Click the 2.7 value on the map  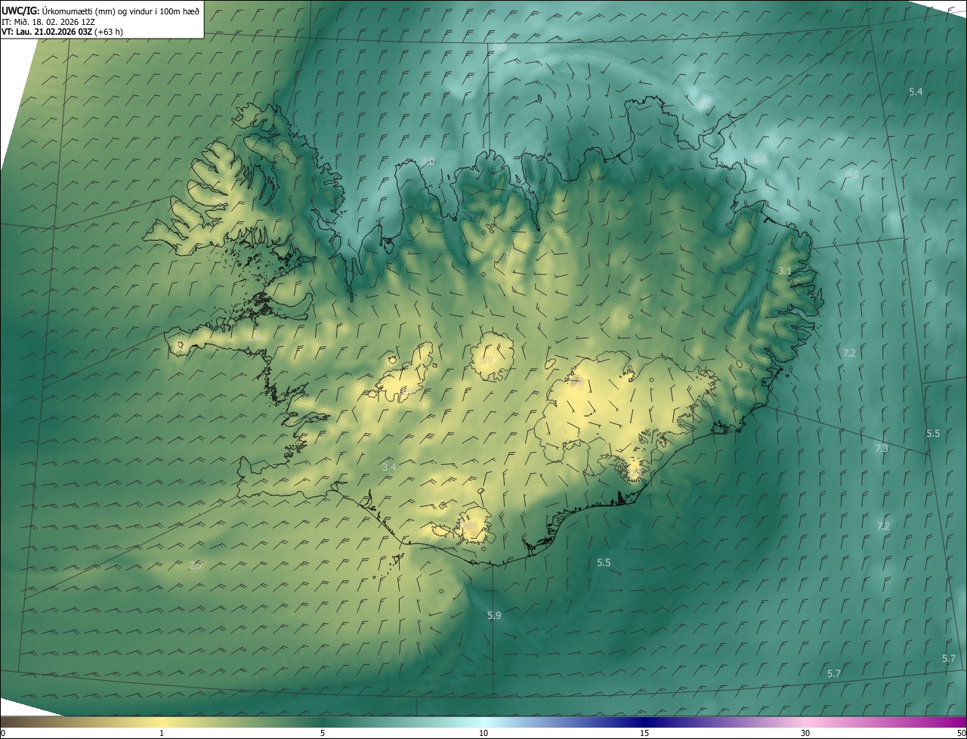[x=196, y=565]
